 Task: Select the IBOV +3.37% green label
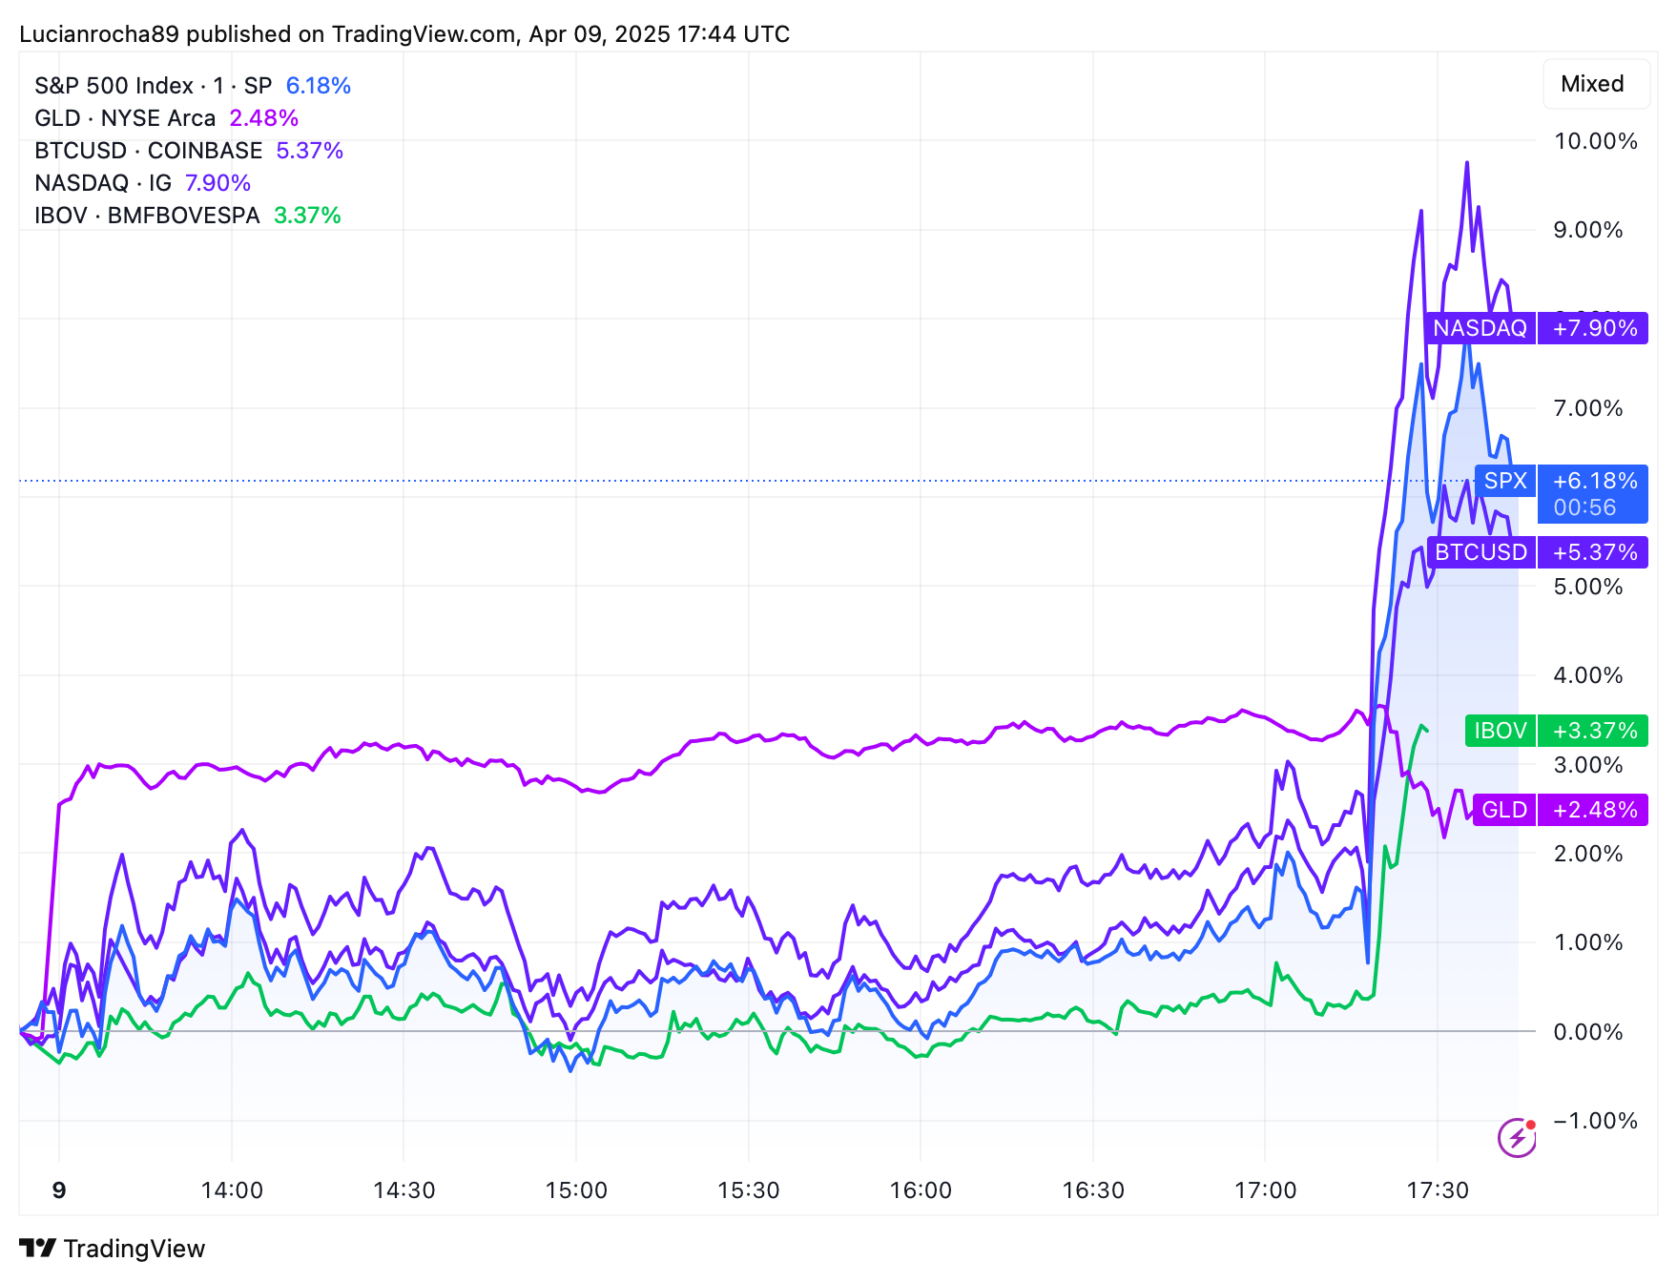(x=1556, y=731)
